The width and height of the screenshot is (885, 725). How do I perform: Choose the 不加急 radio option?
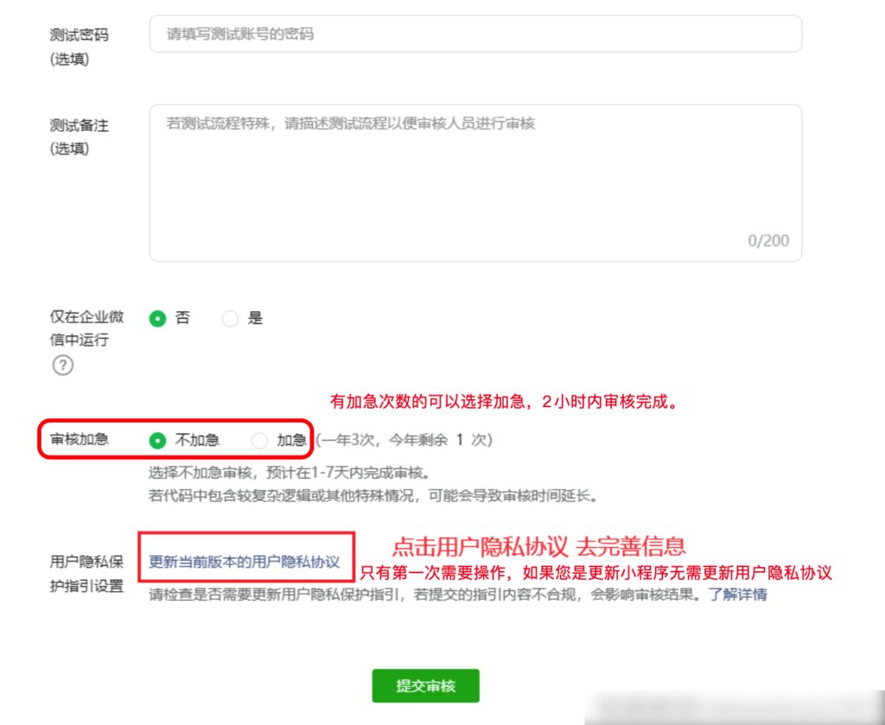point(157,440)
